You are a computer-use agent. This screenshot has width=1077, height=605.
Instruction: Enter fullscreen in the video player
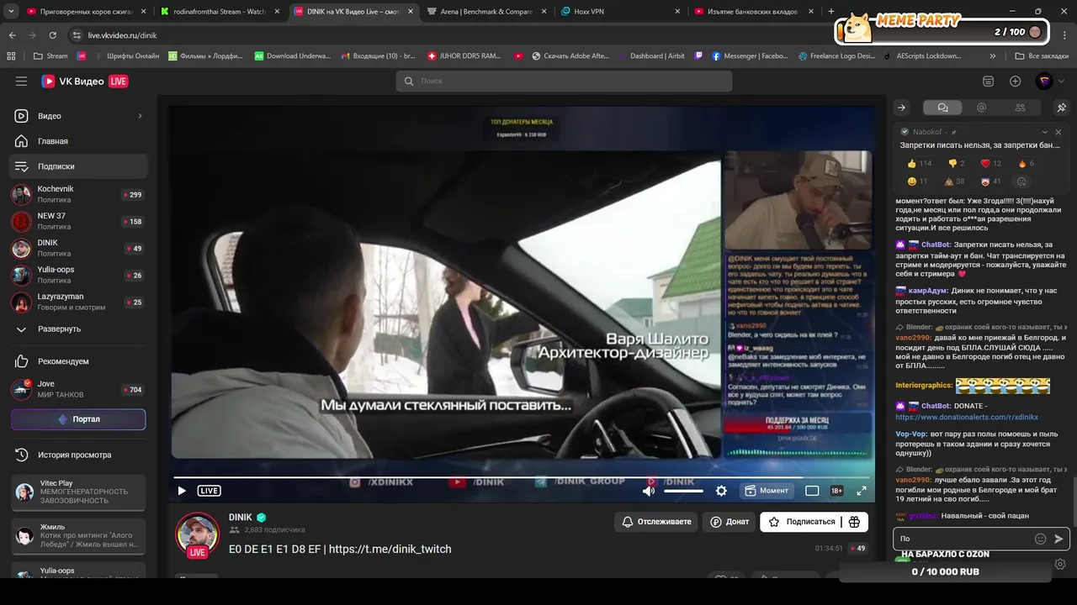[x=862, y=491]
